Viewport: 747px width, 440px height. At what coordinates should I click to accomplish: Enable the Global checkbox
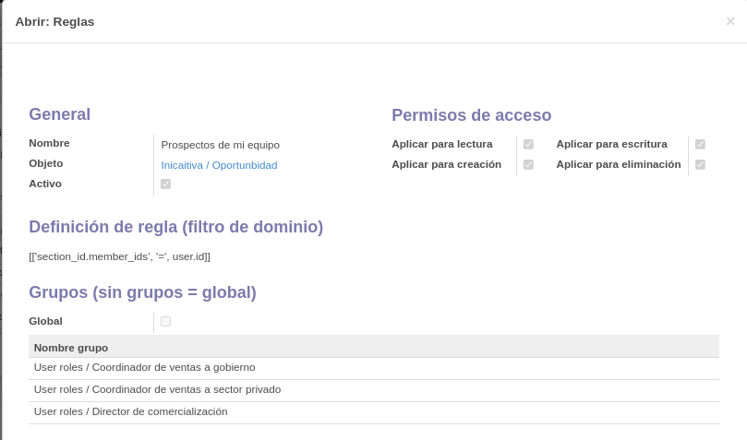[x=165, y=322]
